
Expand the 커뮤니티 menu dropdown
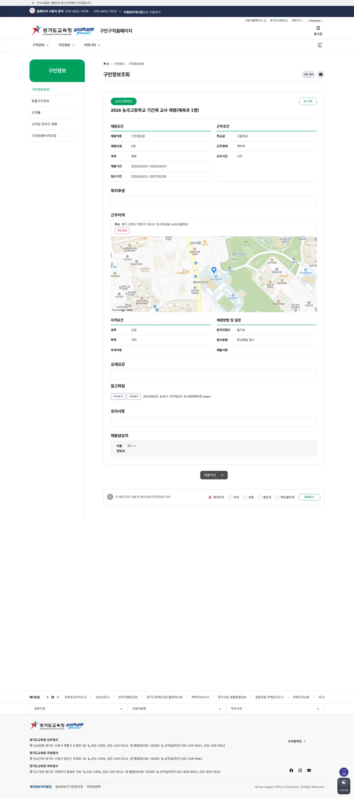click(92, 45)
